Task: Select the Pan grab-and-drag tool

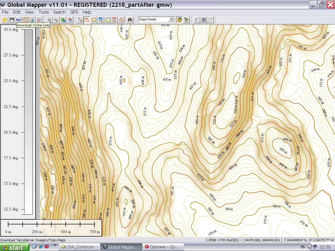Action: coord(87,20)
